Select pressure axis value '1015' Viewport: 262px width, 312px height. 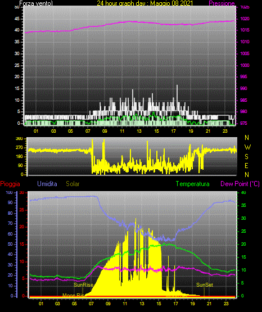click(245, 30)
